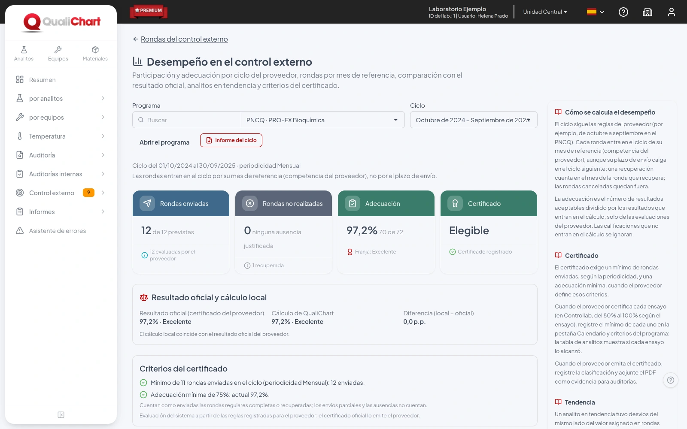Click 'Informe del ciclo' button
687x429 pixels.
coord(231,140)
